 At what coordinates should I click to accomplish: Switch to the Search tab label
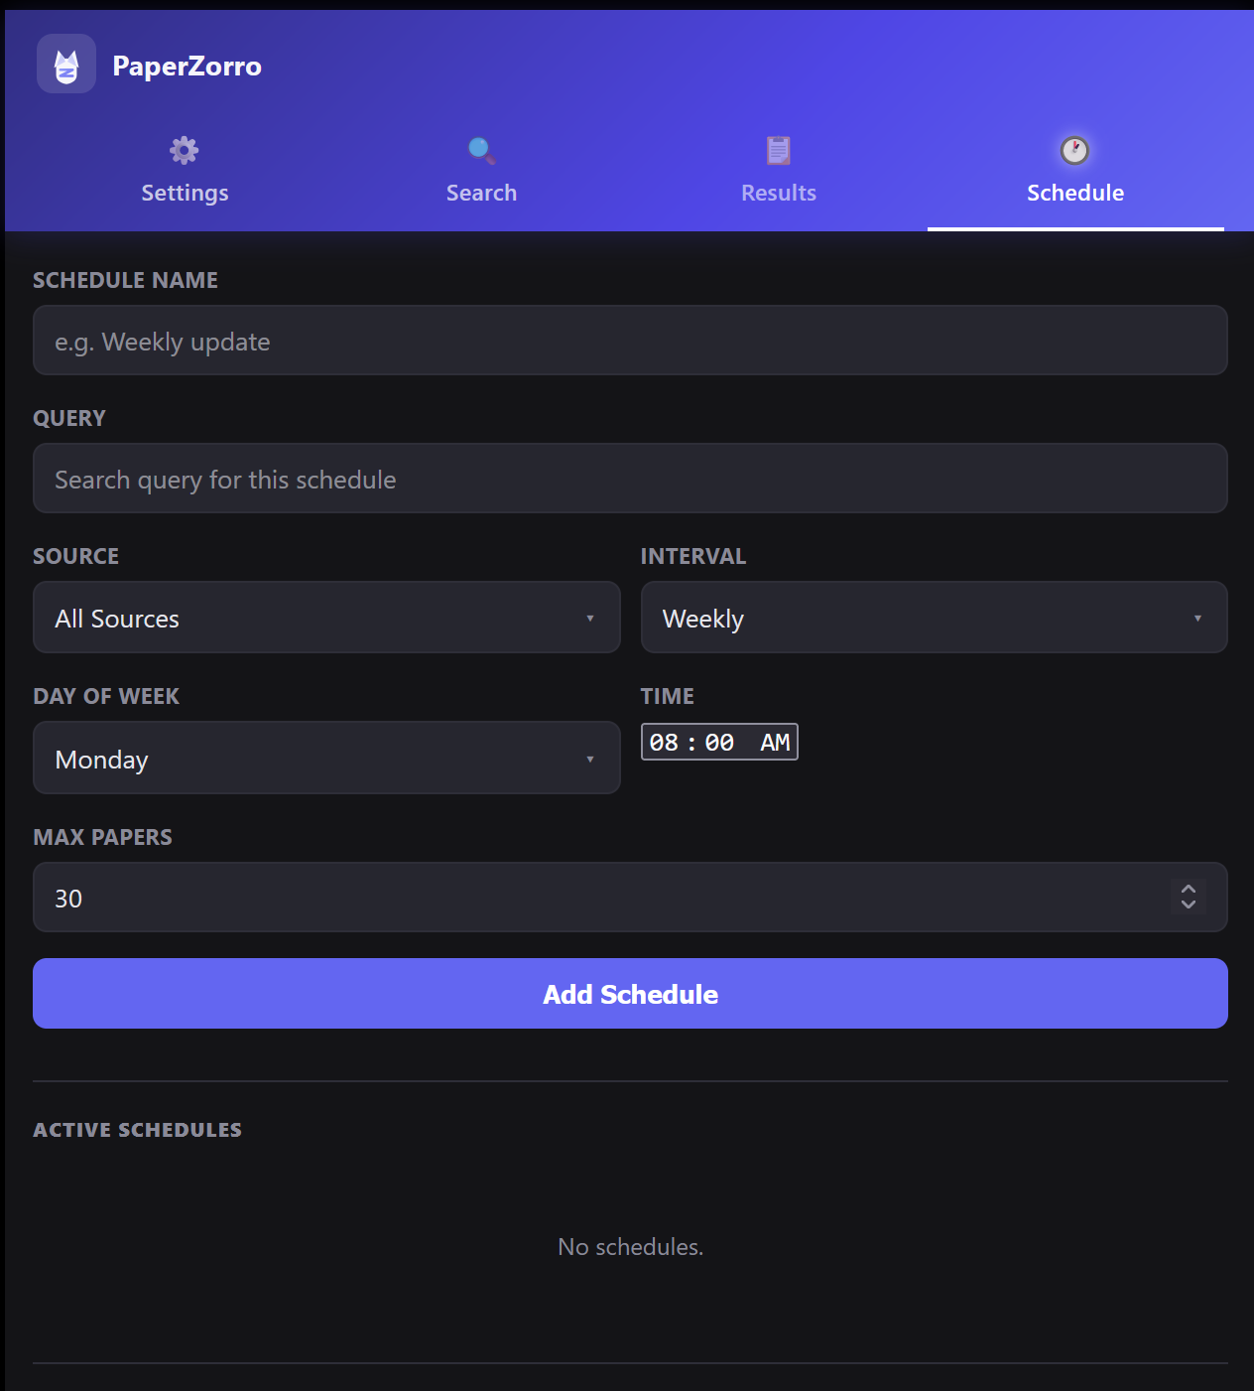point(481,193)
